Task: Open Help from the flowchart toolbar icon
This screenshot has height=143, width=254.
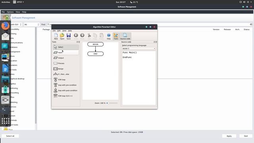Action: (x=109, y=36)
